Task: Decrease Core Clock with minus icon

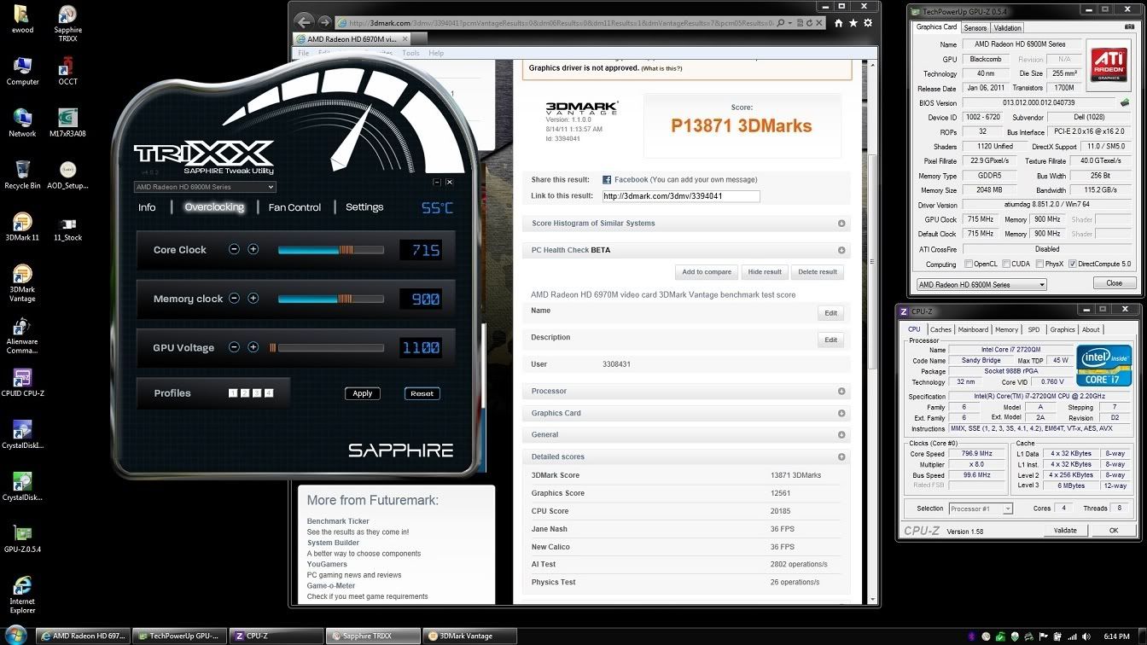Action: (x=234, y=249)
